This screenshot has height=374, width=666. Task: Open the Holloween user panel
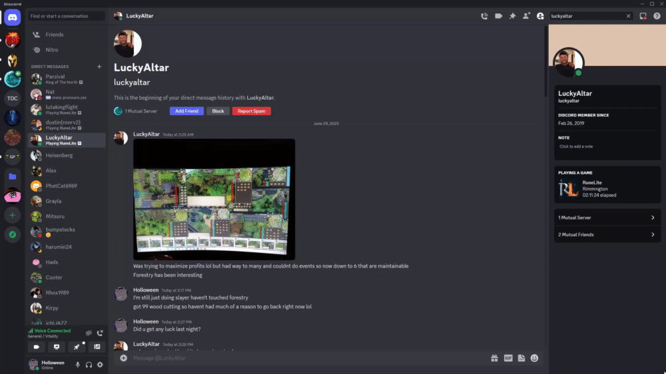pyautogui.click(x=50, y=365)
